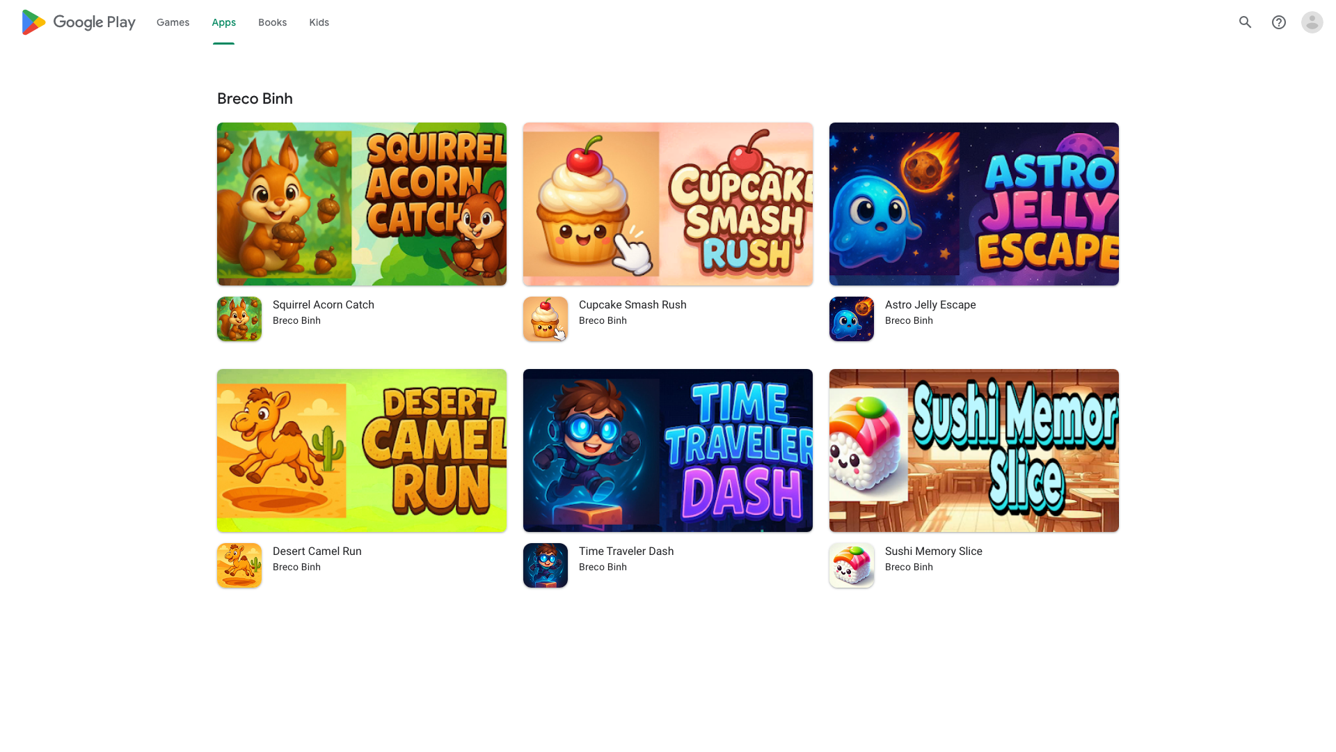Open the Cupcake Smash Rush banner image
This screenshot has width=1336, height=752.
(668, 204)
